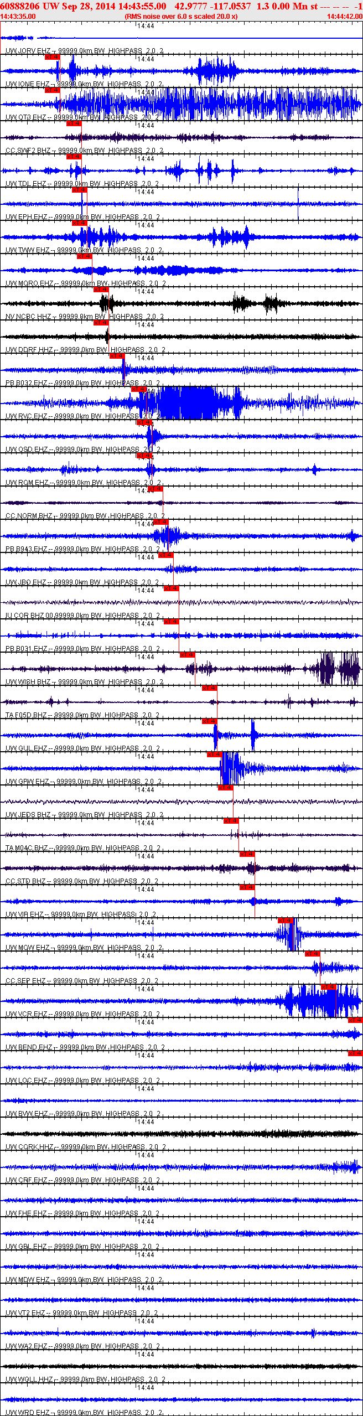Select the IU COR BHZ 00 station label

(83, 616)
